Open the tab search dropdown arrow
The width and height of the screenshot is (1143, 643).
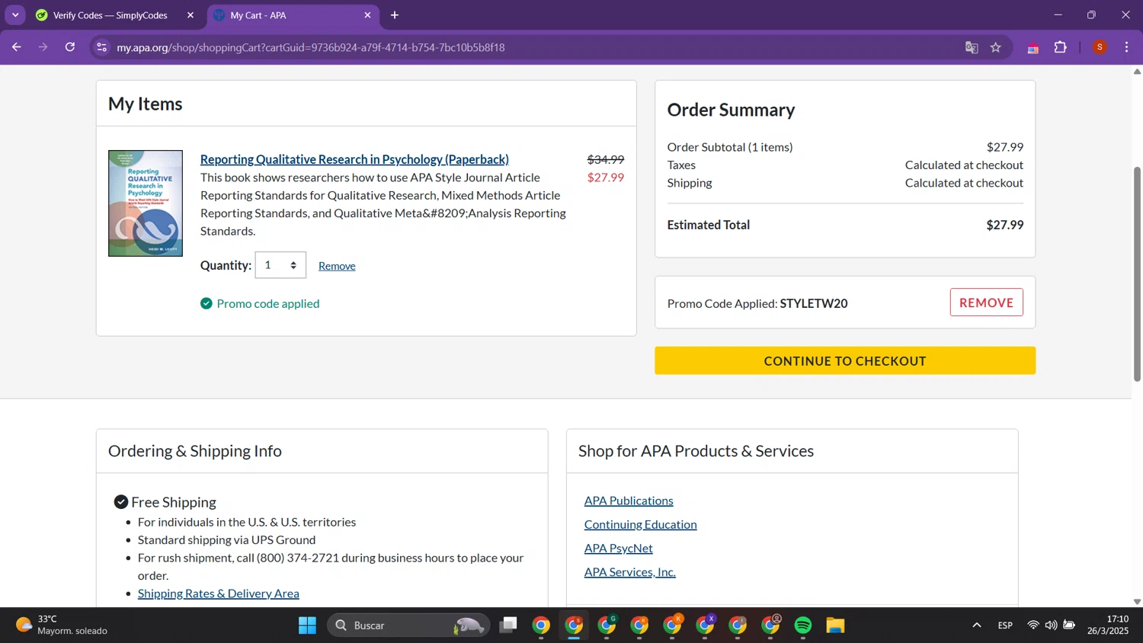coord(15,15)
